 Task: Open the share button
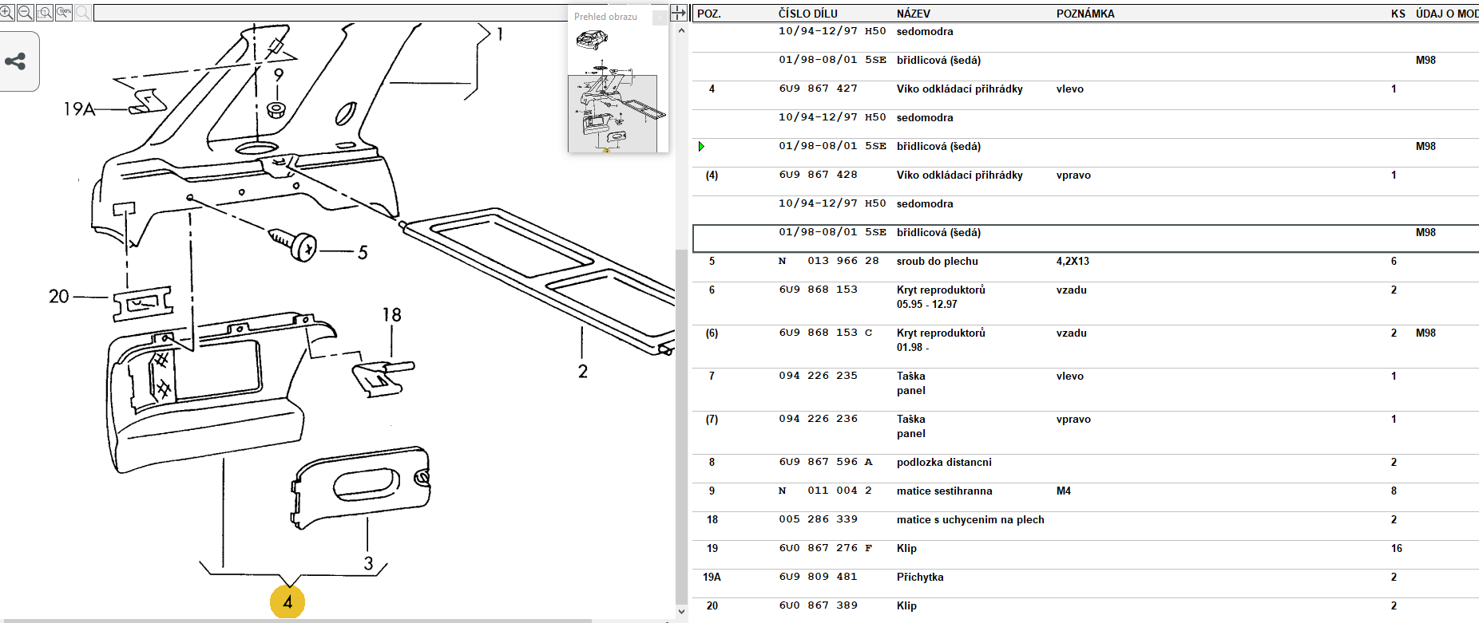pyautogui.click(x=15, y=61)
